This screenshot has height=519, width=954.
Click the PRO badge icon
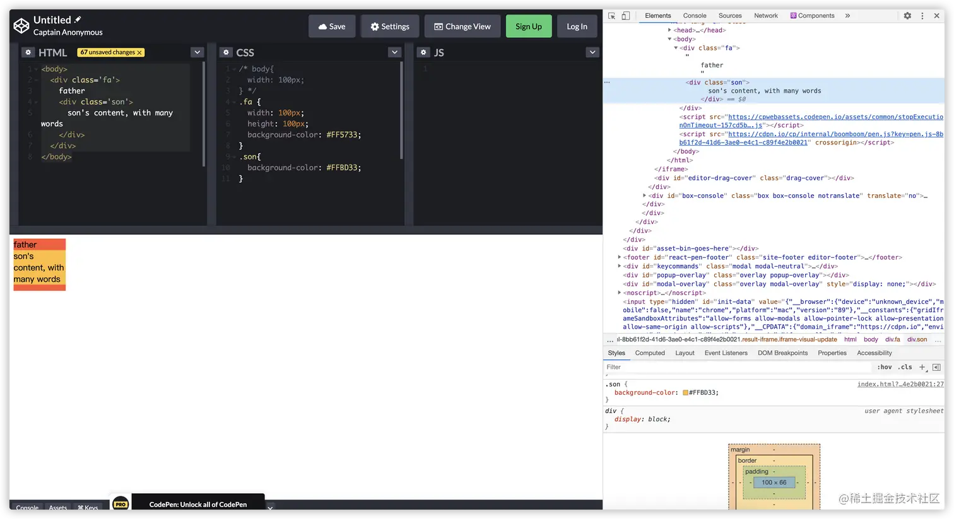point(121,504)
